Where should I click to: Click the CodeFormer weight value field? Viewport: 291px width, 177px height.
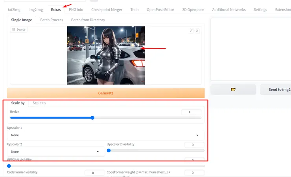(x=194, y=173)
